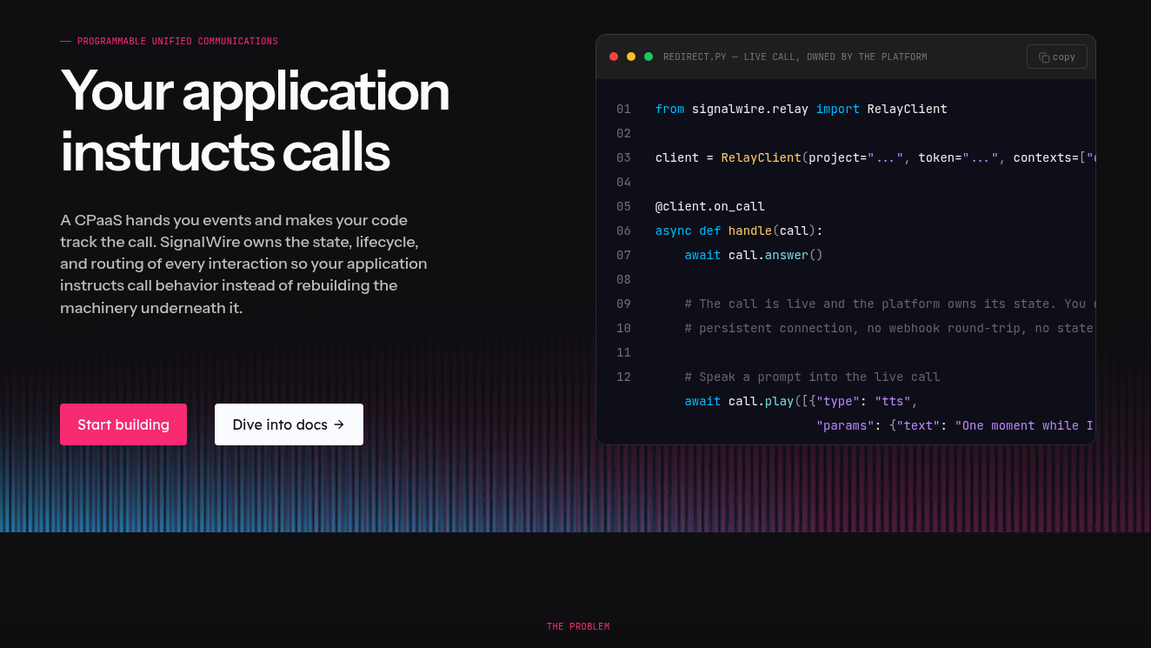The image size is (1151, 648).
Task: Click the '"params": {"text"' code line
Action: click(955, 425)
